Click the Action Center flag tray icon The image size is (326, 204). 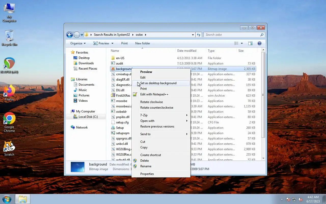click(288, 199)
